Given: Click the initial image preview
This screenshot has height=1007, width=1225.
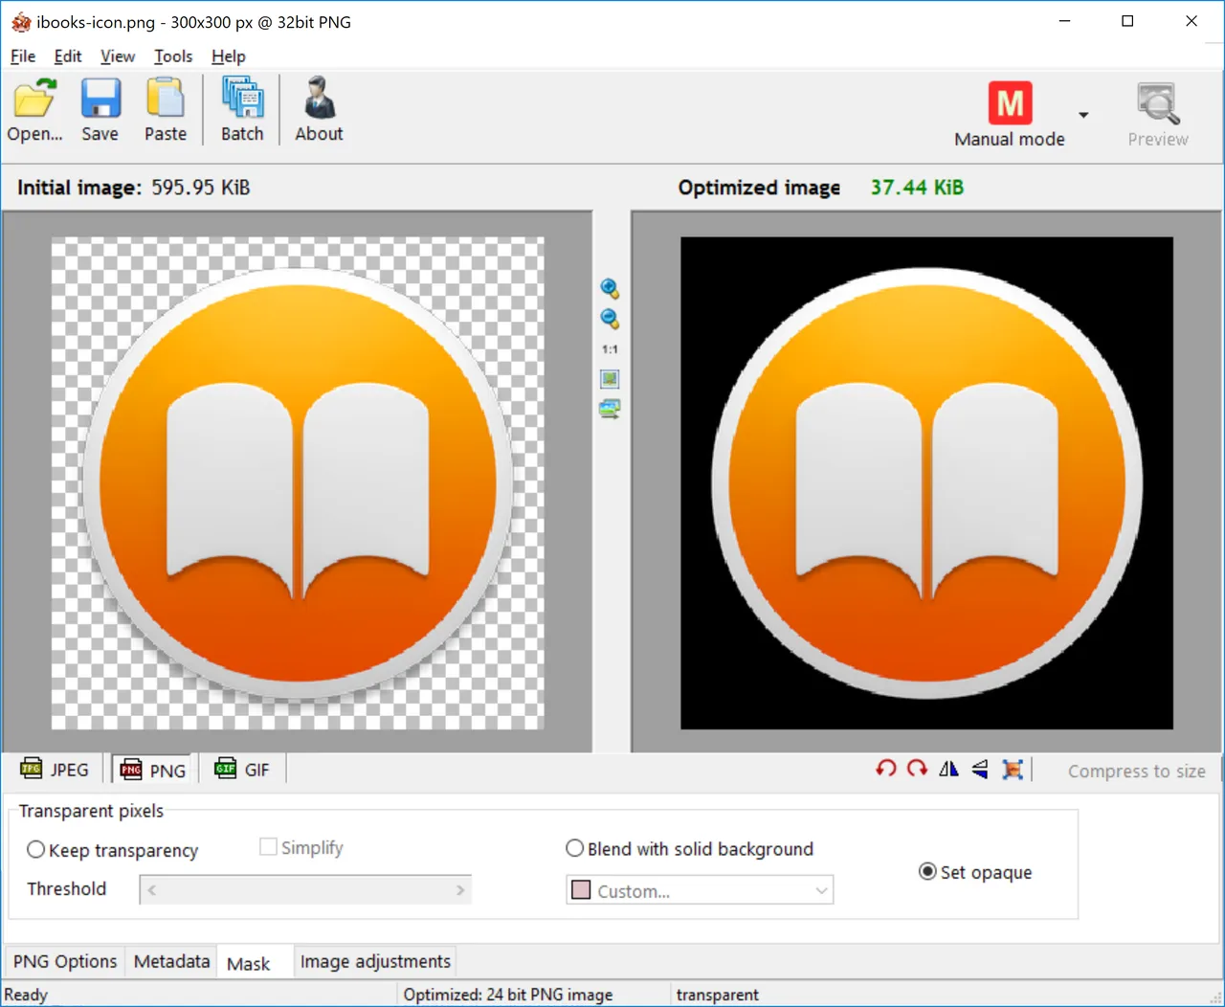Looking at the screenshot, I should pyautogui.click(x=298, y=483).
